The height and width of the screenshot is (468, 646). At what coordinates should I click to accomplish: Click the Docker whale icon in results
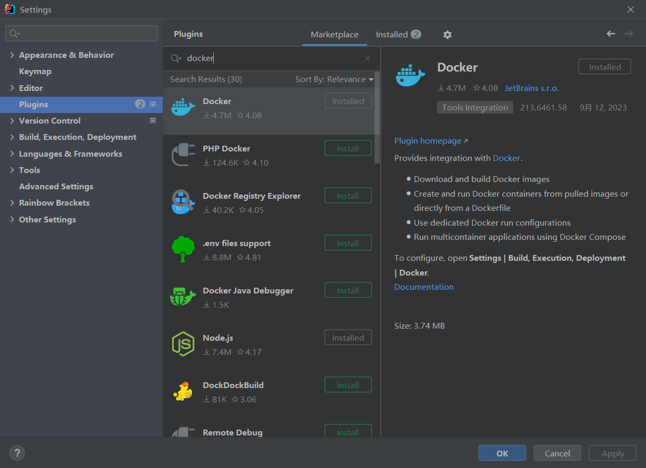[x=183, y=107]
